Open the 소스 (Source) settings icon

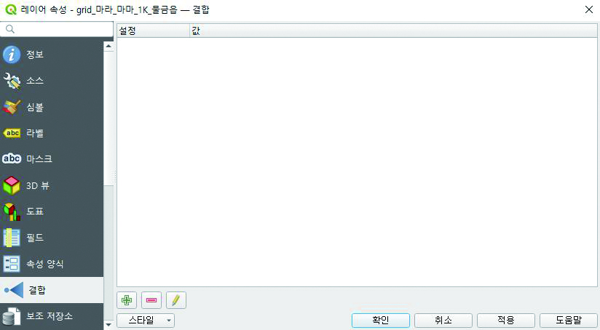click(12, 81)
